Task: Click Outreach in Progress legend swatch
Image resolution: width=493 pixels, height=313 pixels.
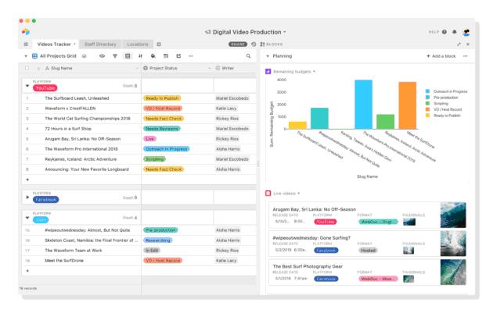Action: 427,91
